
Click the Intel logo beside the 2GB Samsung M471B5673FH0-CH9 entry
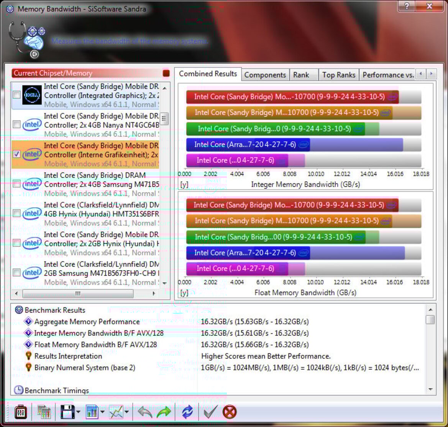tap(32, 273)
